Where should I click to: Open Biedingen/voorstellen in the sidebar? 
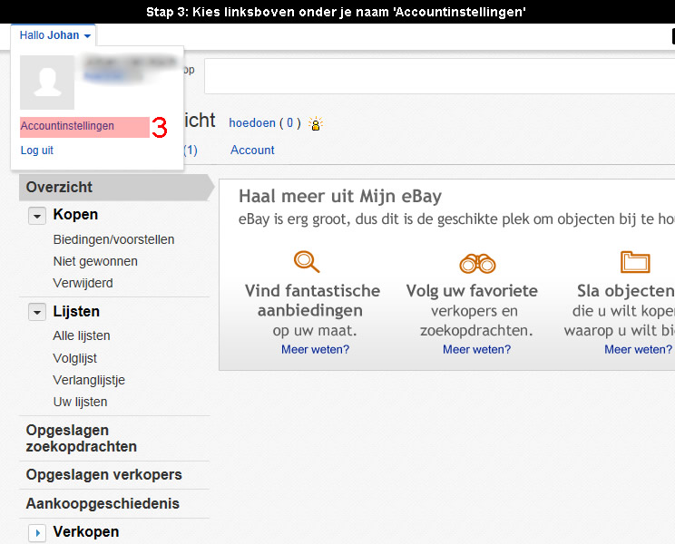point(113,239)
